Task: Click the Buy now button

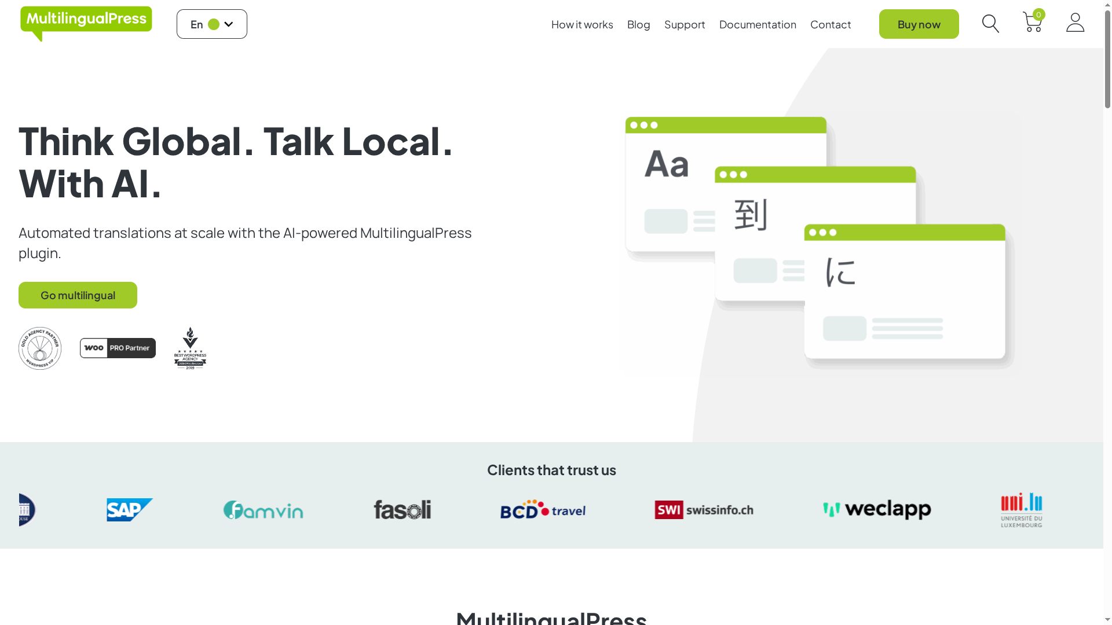Action: click(919, 24)
